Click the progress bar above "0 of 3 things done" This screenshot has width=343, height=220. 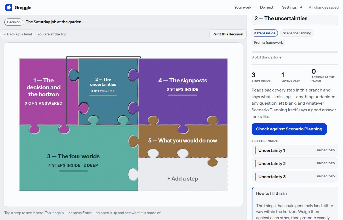tap(295, 52)
